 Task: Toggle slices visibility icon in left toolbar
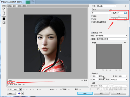[4, 23]
